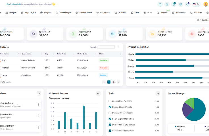Click the Update progress bar

coord(161,60)
